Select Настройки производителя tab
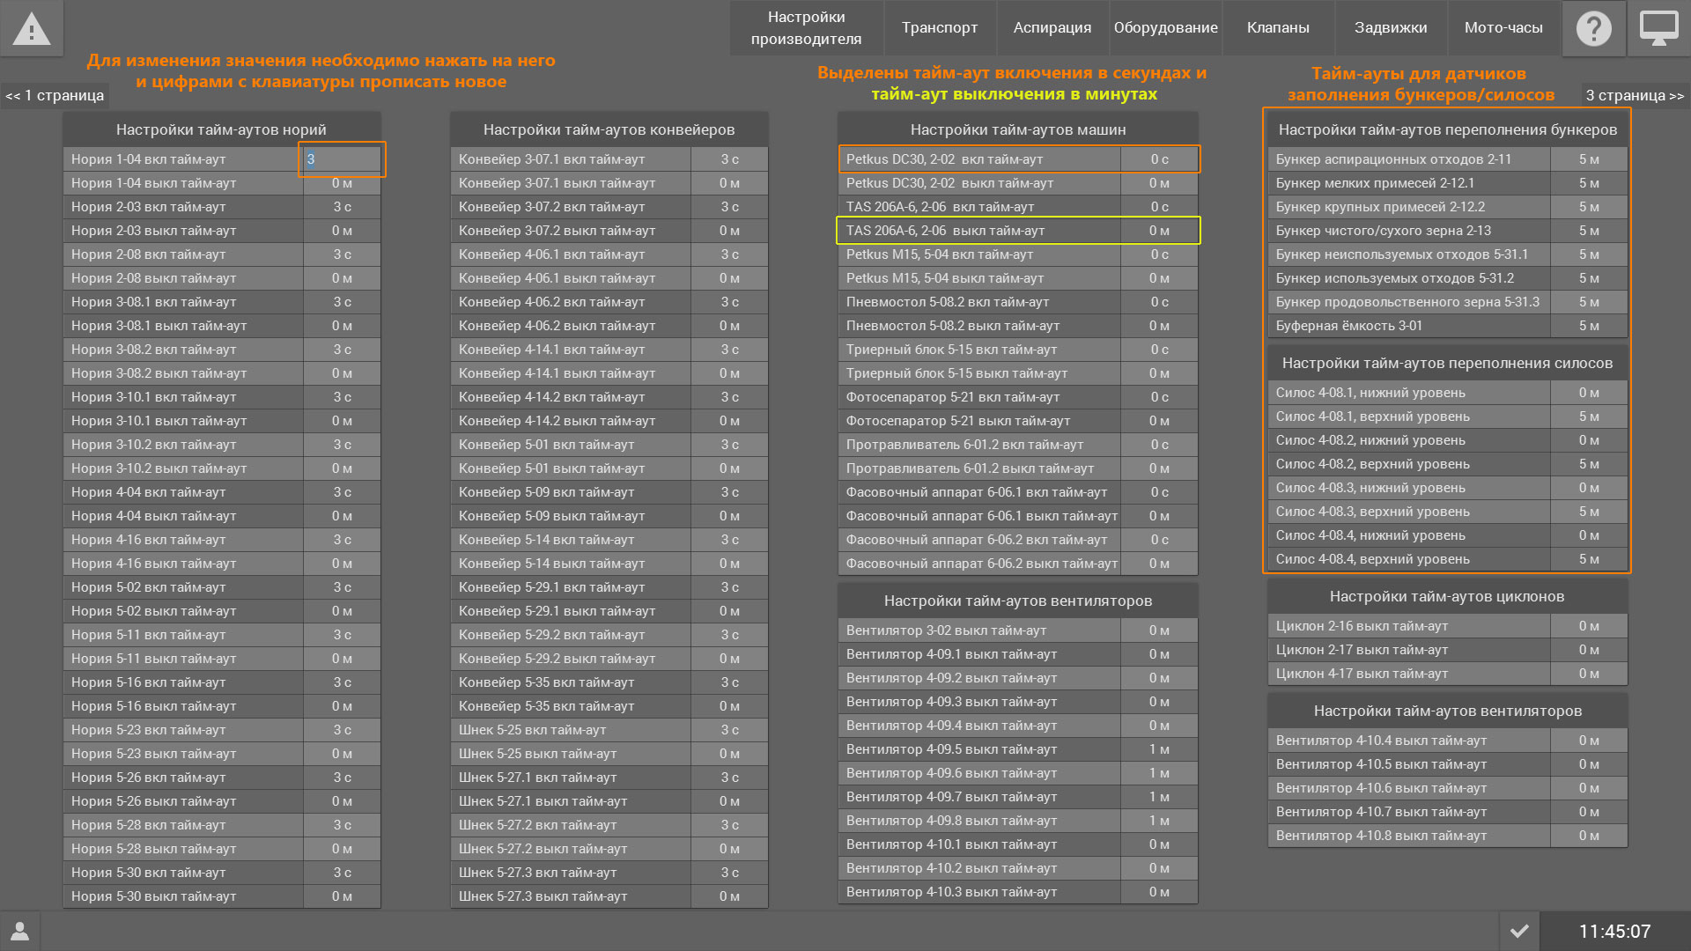1691x951 pixels. 806,28
